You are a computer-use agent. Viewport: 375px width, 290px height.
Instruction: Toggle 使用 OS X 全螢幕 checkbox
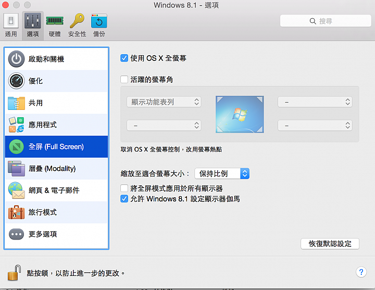click(124, 58)
